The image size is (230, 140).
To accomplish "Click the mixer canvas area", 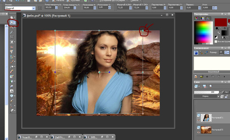I will (x=212, y=63).
